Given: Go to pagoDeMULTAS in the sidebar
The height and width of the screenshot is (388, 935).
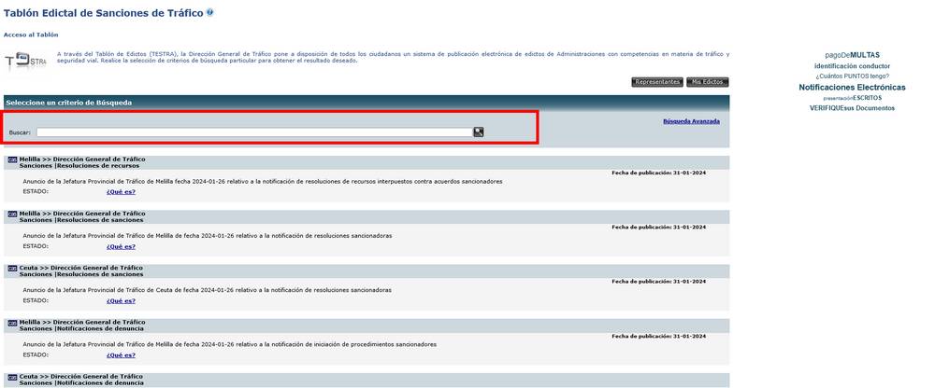Looking at the screenshot, I should 852,55.
